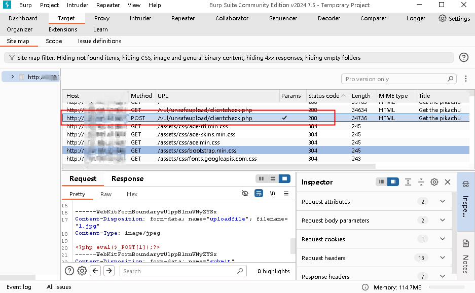Viewport: 475px width, 293px height.
Task: Click the request editor vertical scrollbar
Action: (293, 245)
